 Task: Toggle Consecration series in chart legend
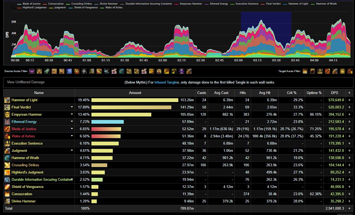53,4
